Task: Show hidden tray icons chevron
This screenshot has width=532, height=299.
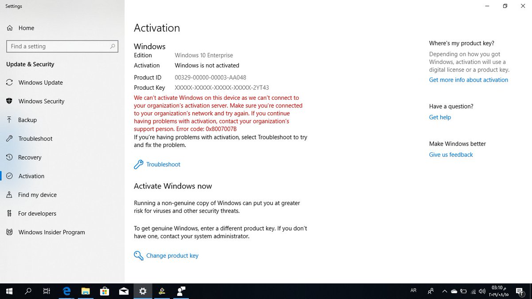Action: click(x=445, y=291)
